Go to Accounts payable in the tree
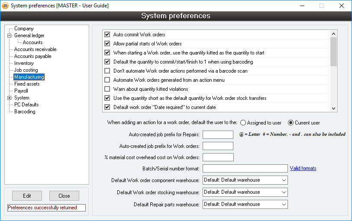Image resolution: width=352 pixels, height=221 pixels. coord(32,56)
